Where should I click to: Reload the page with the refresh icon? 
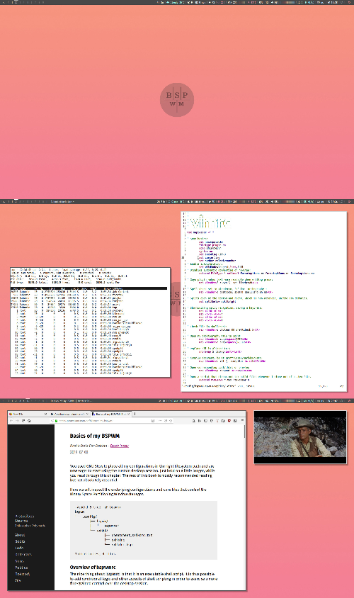pos(23,421)
